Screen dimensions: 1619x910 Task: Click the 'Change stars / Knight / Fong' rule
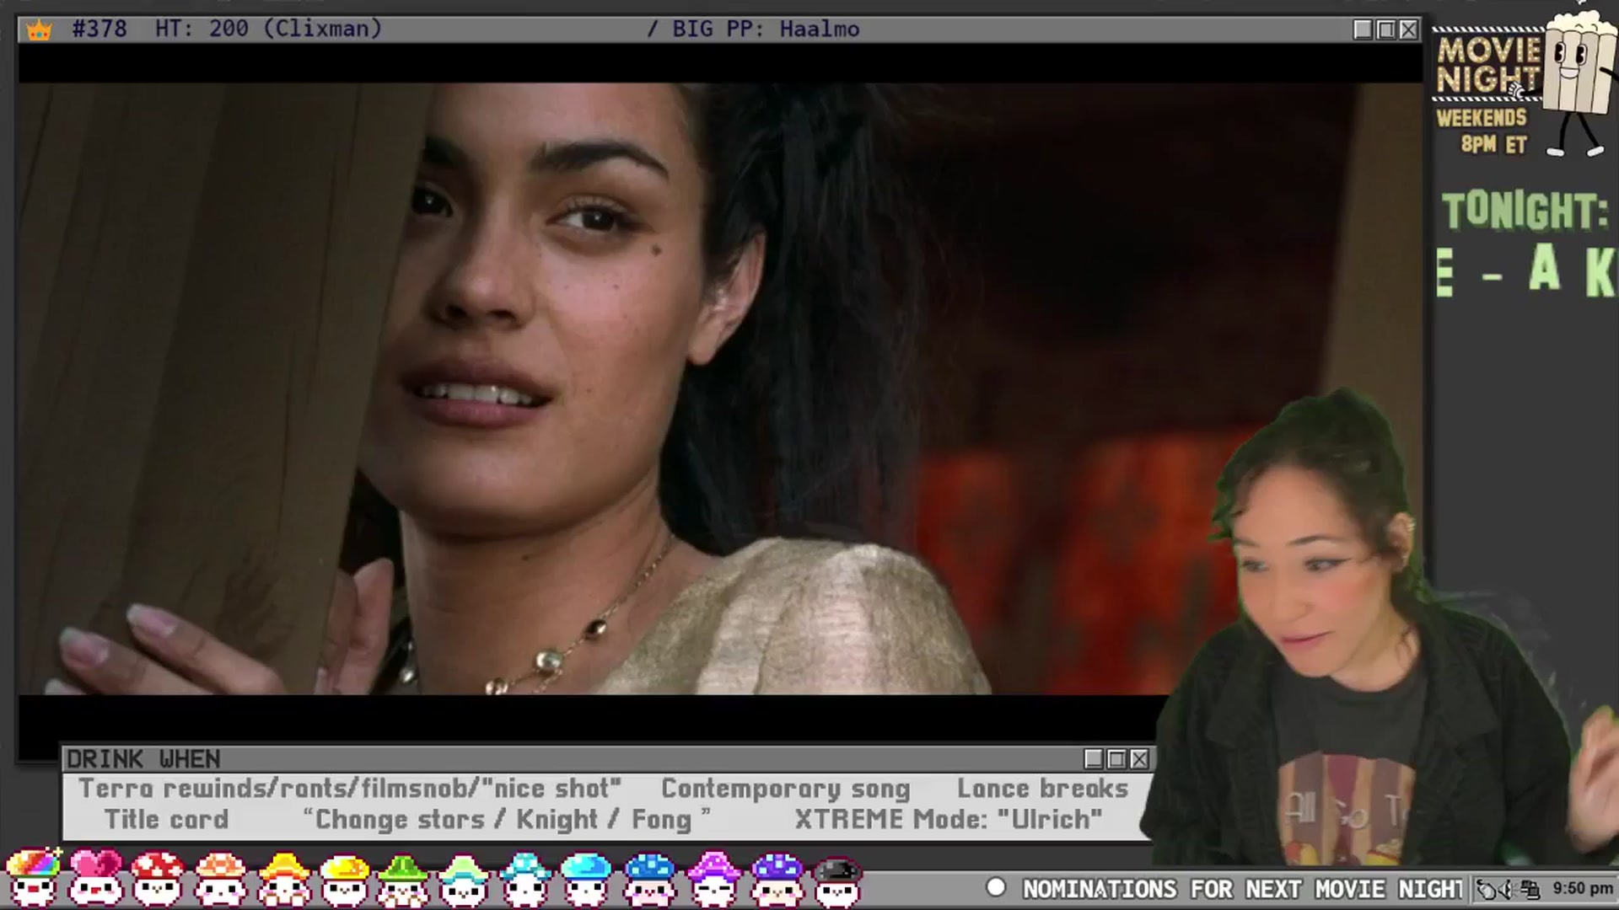coord(507,819)
